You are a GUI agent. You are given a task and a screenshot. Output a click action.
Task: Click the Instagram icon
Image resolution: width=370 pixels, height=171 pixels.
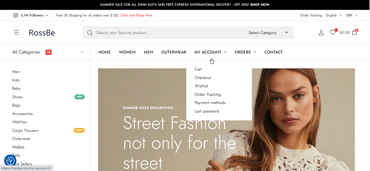click(16, 15)
